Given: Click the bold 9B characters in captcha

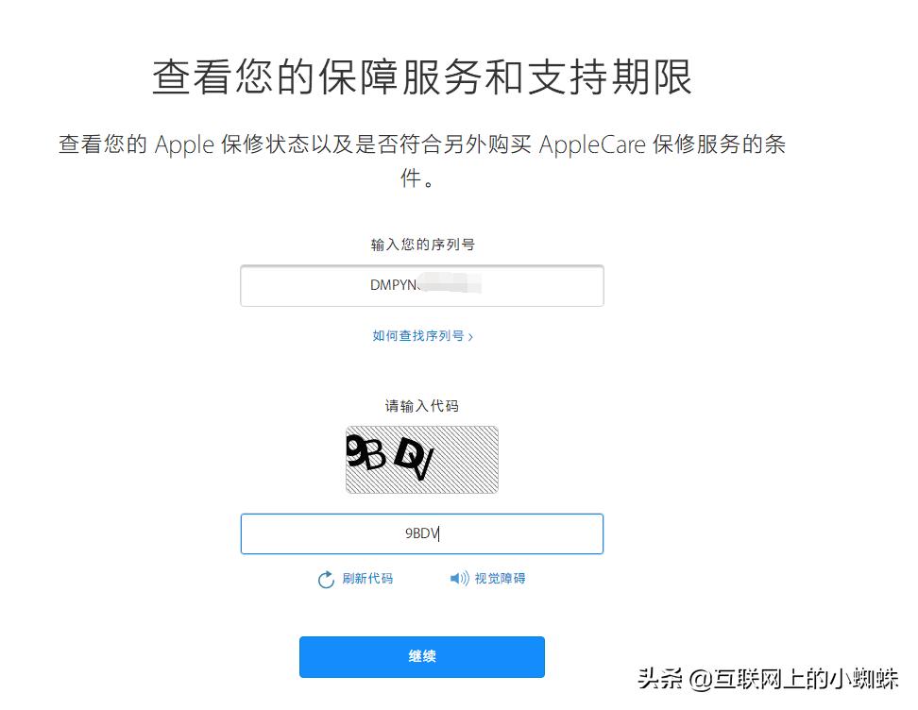Looking at the screenshot, I should 365,452.
